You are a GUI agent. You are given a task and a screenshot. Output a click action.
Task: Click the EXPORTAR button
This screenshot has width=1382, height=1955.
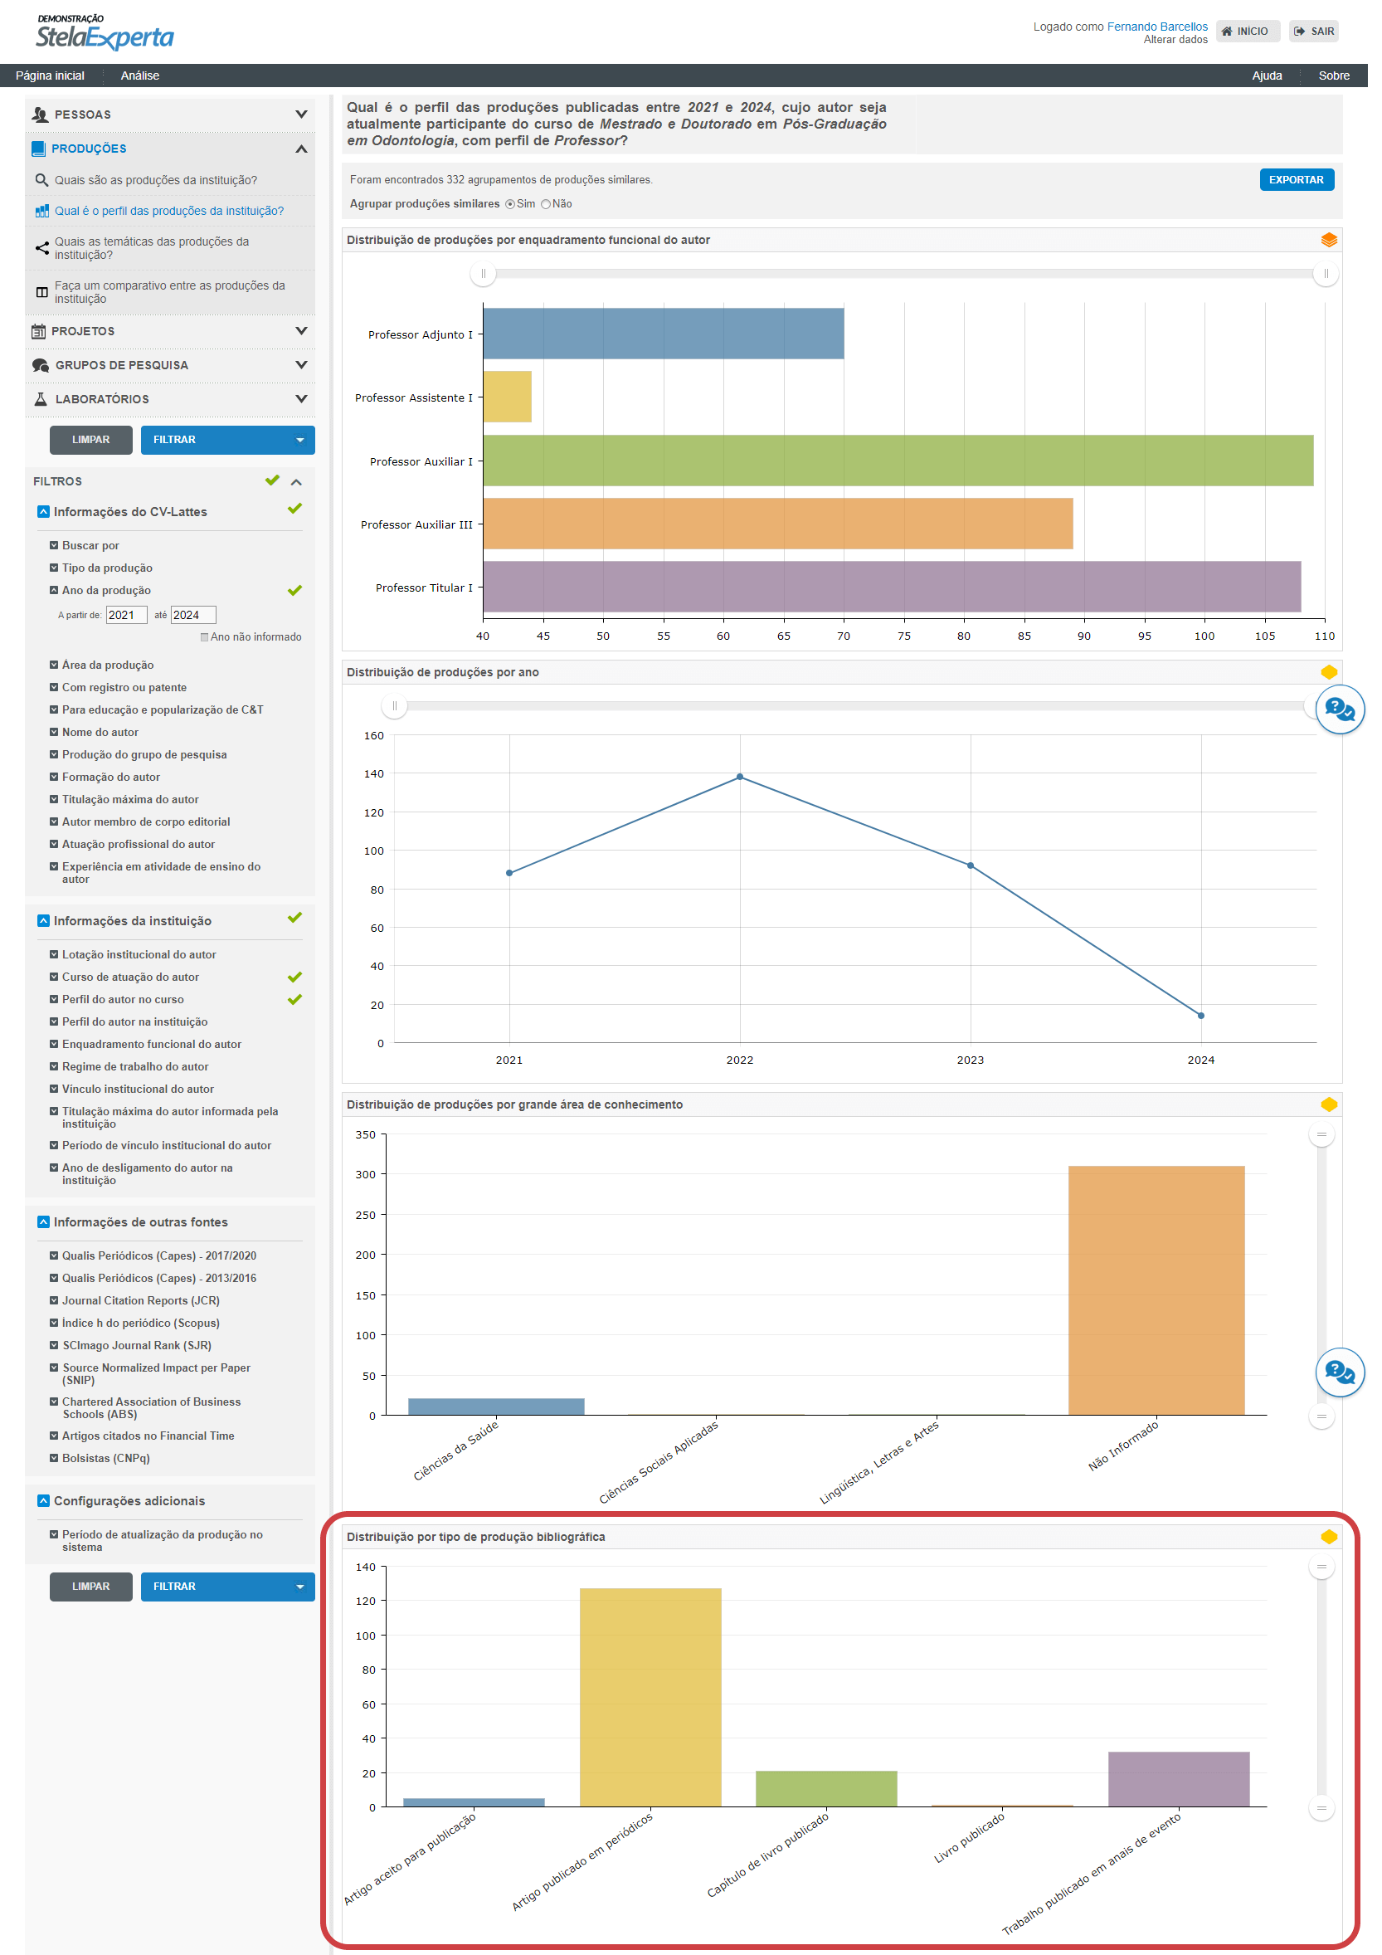[1296, 180]
